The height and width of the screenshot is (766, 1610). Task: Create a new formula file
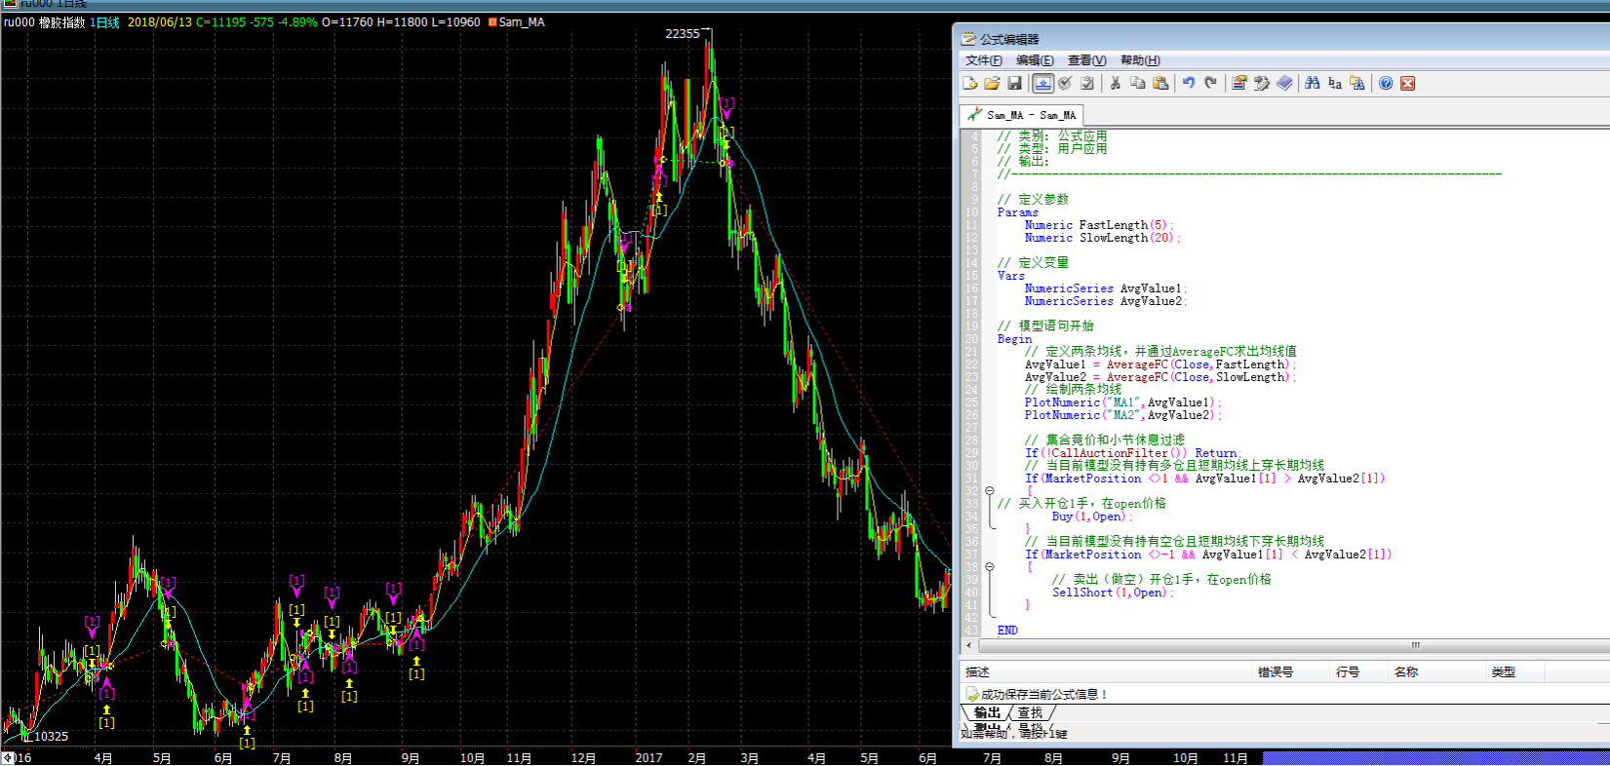pos(970,84)
